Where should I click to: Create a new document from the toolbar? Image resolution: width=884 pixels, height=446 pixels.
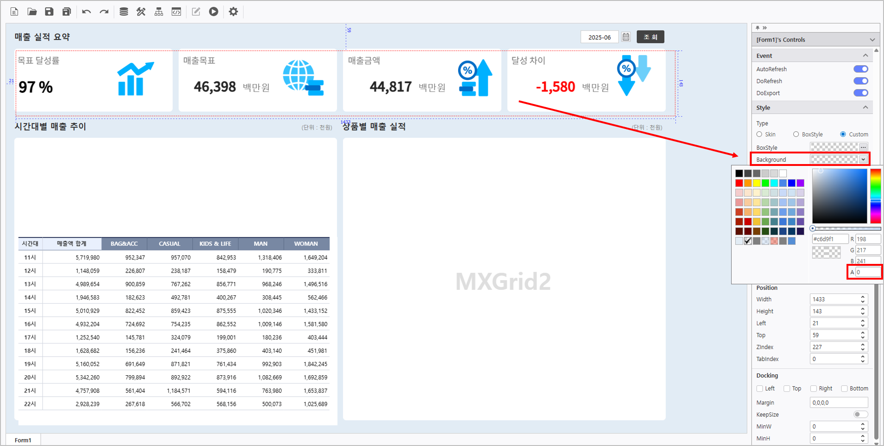[14, 12]
